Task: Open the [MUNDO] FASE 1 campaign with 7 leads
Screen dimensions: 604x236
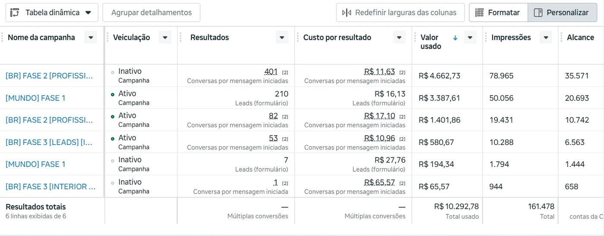Action: [35, 164]
